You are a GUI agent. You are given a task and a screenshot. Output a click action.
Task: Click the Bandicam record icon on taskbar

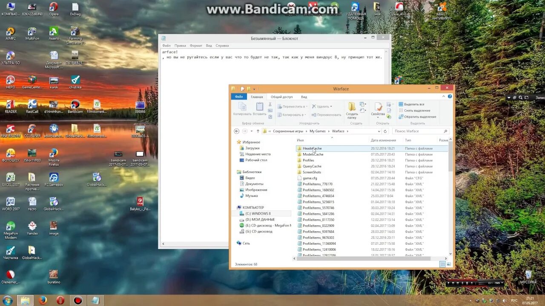77,300
